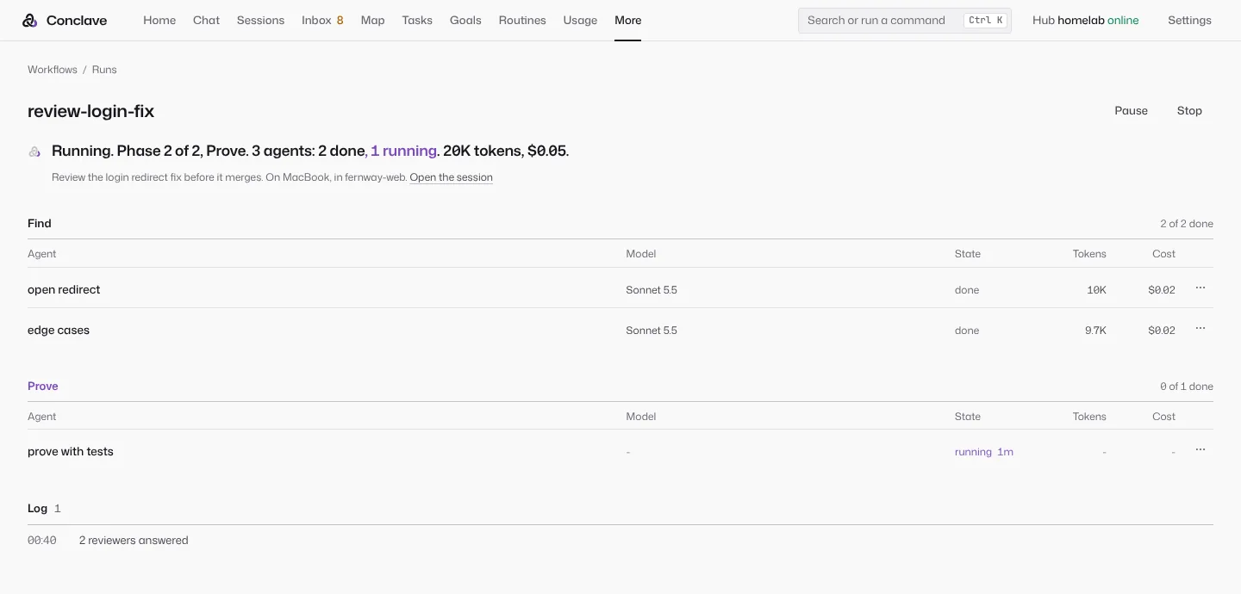Open the Usage tab
Viewport: 1241px width, 594px height.
pyautogui.click(x=580, y=20)
